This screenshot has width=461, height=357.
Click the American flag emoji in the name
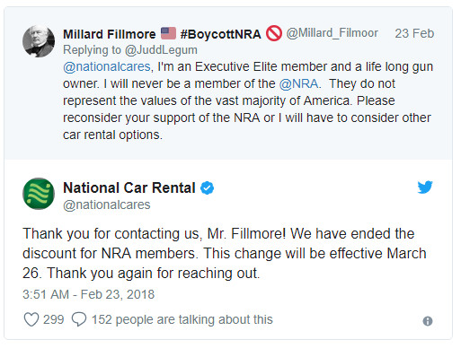pos(168,33)
